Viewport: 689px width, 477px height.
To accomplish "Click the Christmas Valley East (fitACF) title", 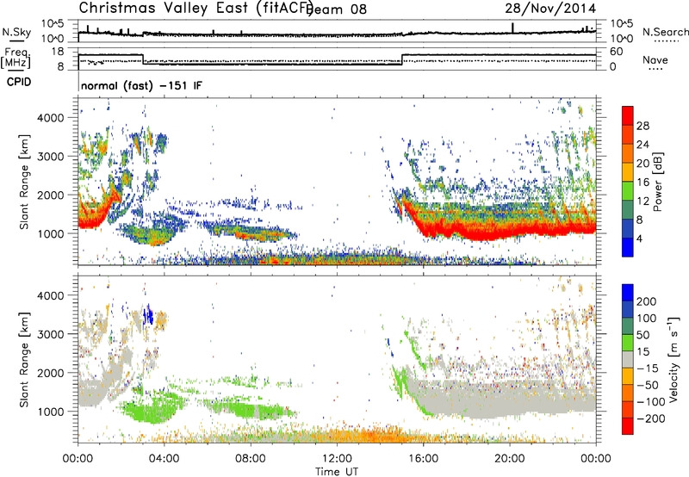I will [196, 9].
